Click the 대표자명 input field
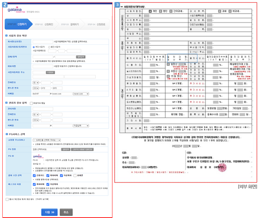 point(43,66)
